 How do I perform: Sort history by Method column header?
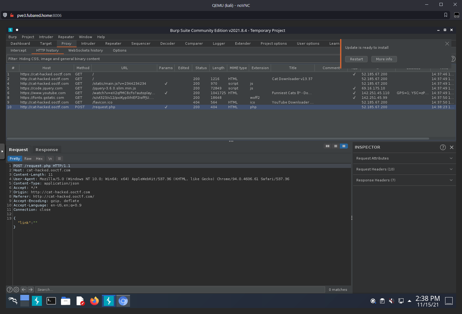pos(83,68)
